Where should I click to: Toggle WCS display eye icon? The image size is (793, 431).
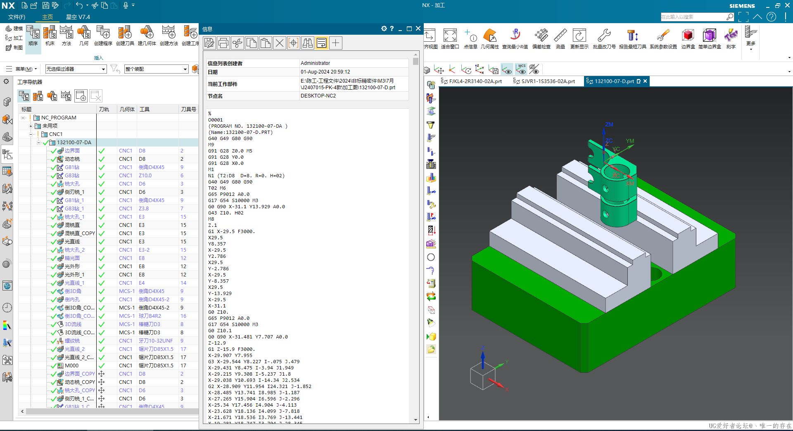[507, 69]
